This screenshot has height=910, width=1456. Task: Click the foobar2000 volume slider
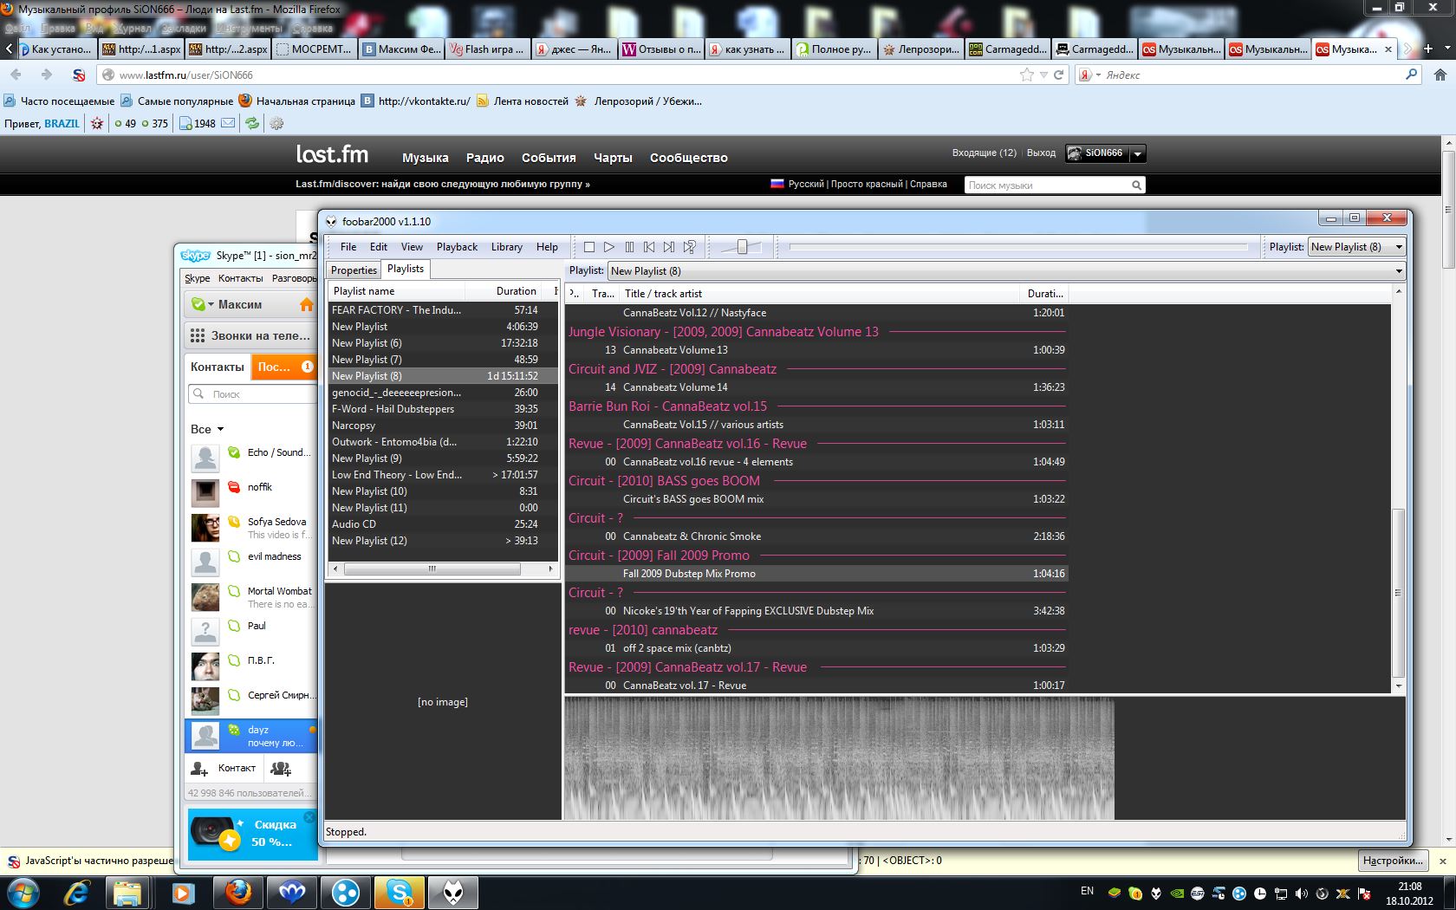coord(742,247)
